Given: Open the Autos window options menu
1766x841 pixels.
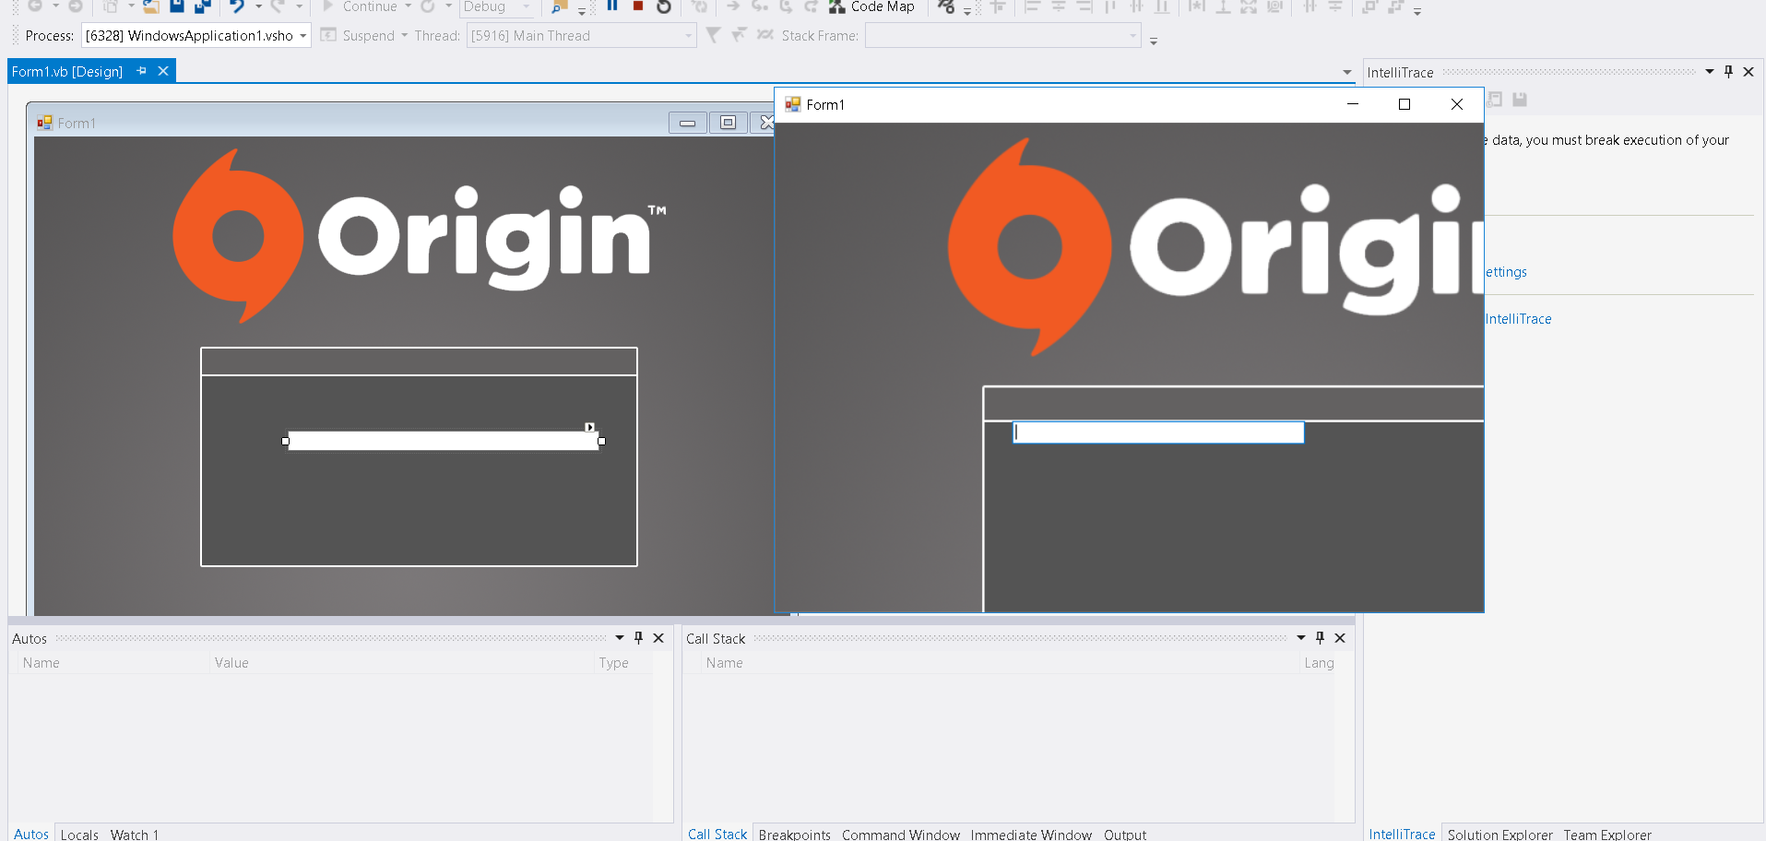Looking at the screenshot, I should click(619, 638).
